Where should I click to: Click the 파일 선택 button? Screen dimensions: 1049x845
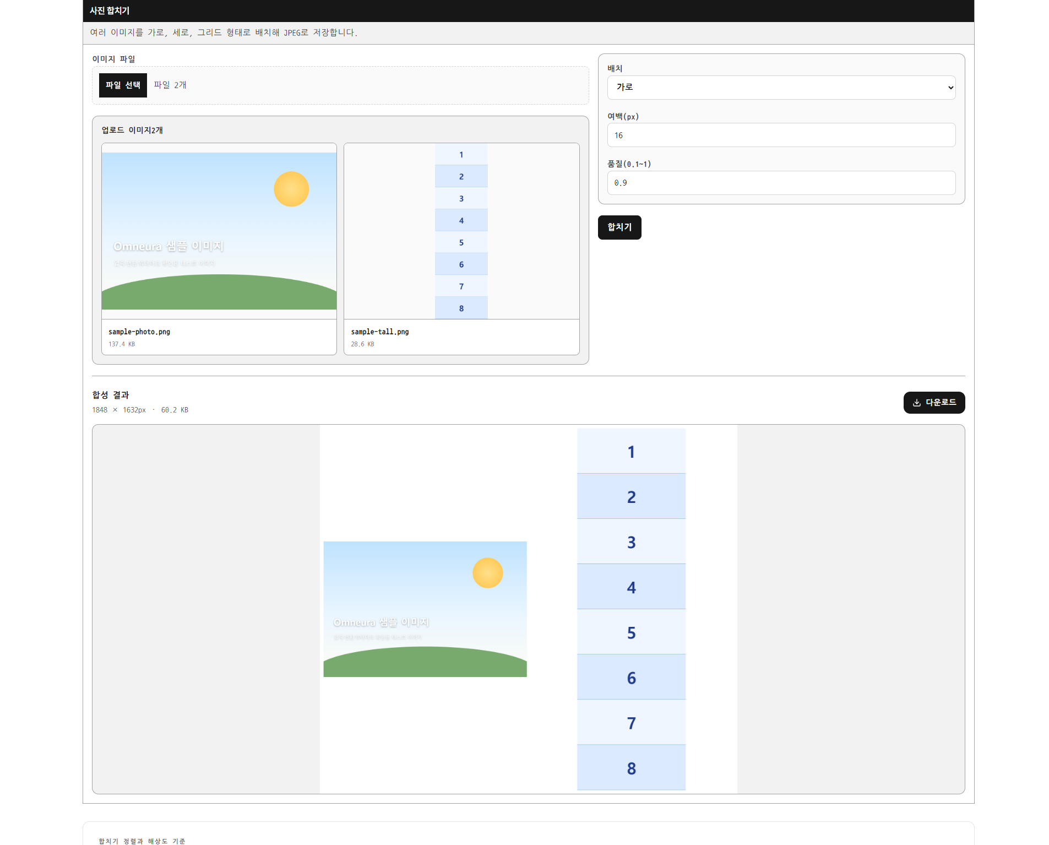(123, 85)
